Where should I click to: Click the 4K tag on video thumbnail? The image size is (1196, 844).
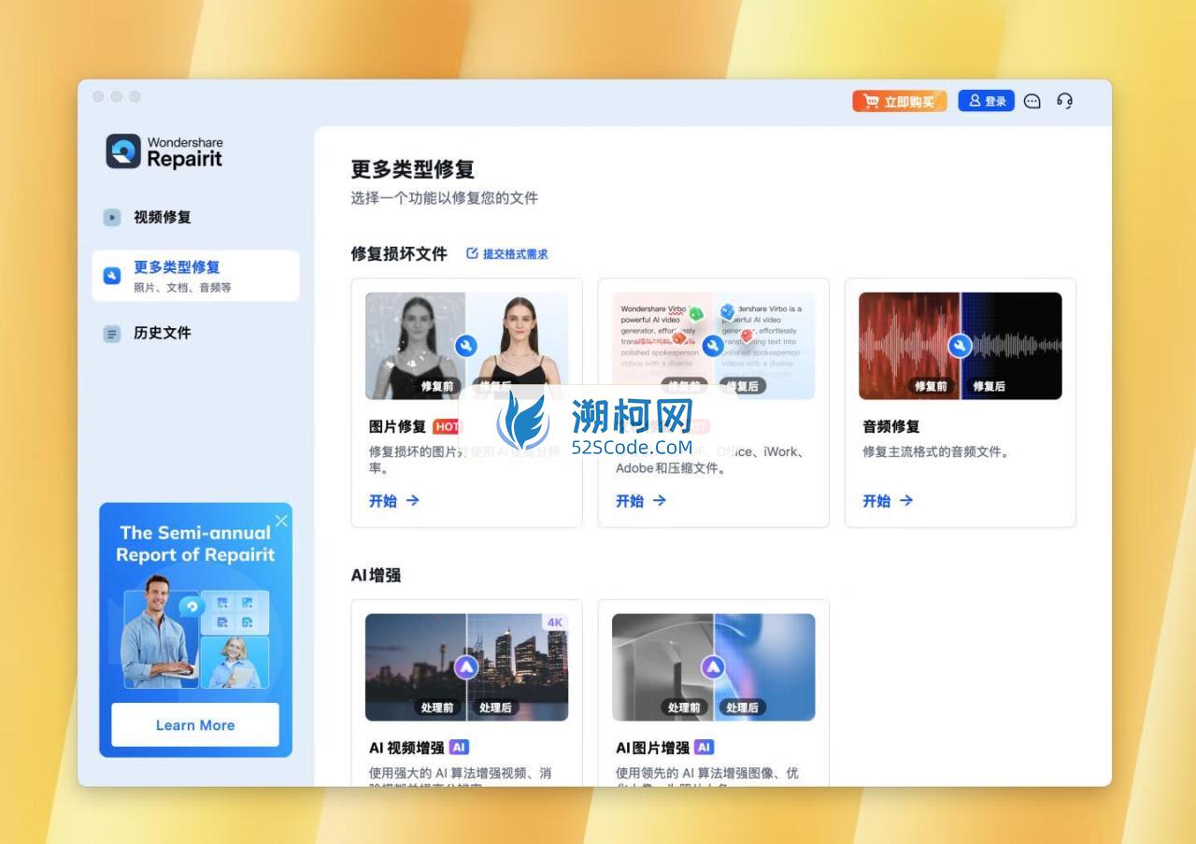(555, 622)
